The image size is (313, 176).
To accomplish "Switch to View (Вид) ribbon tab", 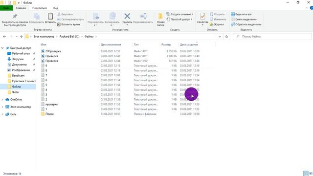I will point(55,8).
